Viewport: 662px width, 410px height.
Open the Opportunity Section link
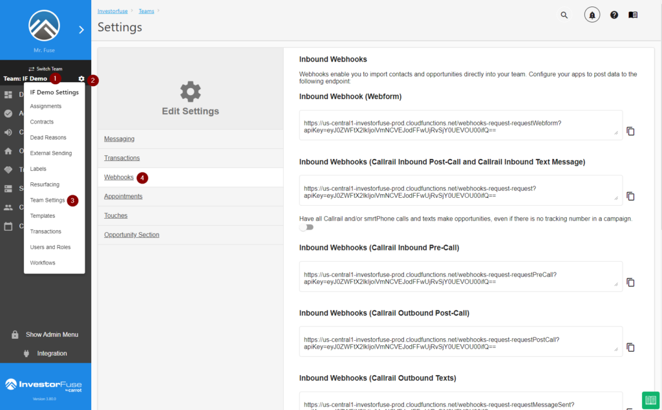coord(132,235)
